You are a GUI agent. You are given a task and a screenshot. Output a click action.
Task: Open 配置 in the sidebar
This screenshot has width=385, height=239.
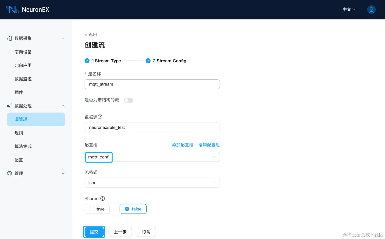point(19,160)
